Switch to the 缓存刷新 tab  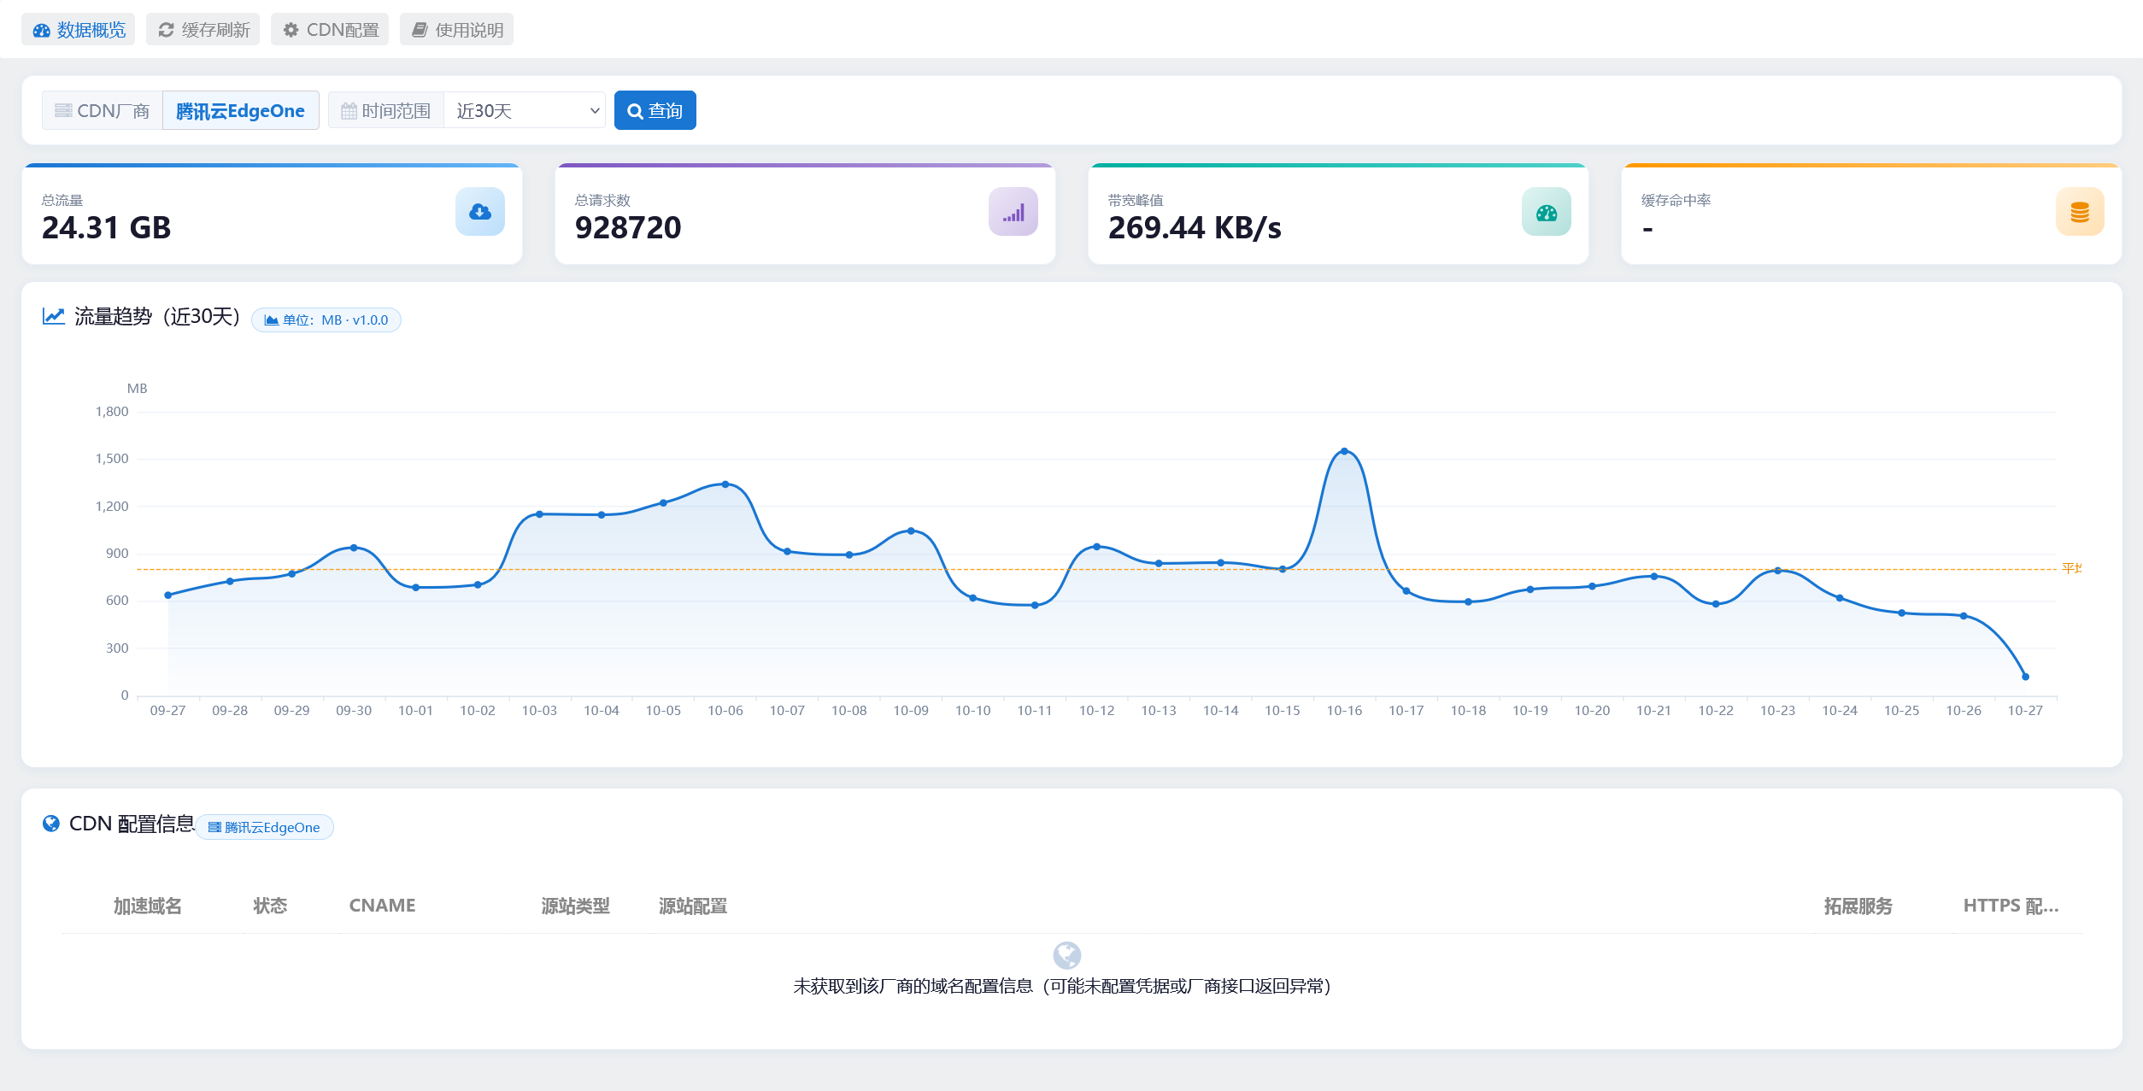203,30
